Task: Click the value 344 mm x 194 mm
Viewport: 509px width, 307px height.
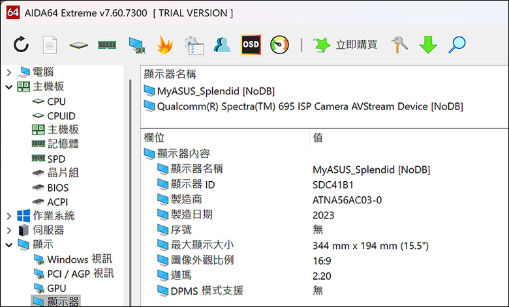Action: (371, 246)
